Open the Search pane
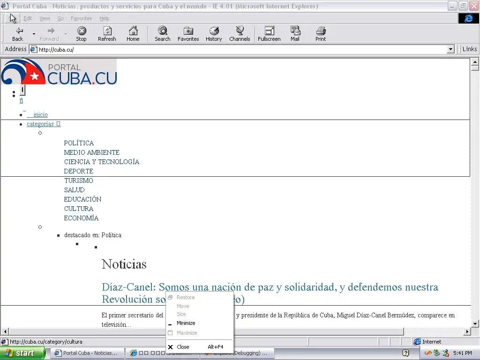The image size is (480, 360). [x=162, y=34]
